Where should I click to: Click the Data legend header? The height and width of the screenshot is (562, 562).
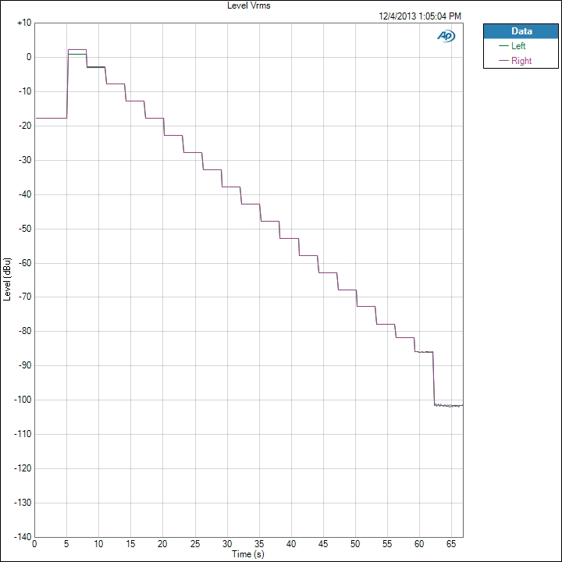521,31
